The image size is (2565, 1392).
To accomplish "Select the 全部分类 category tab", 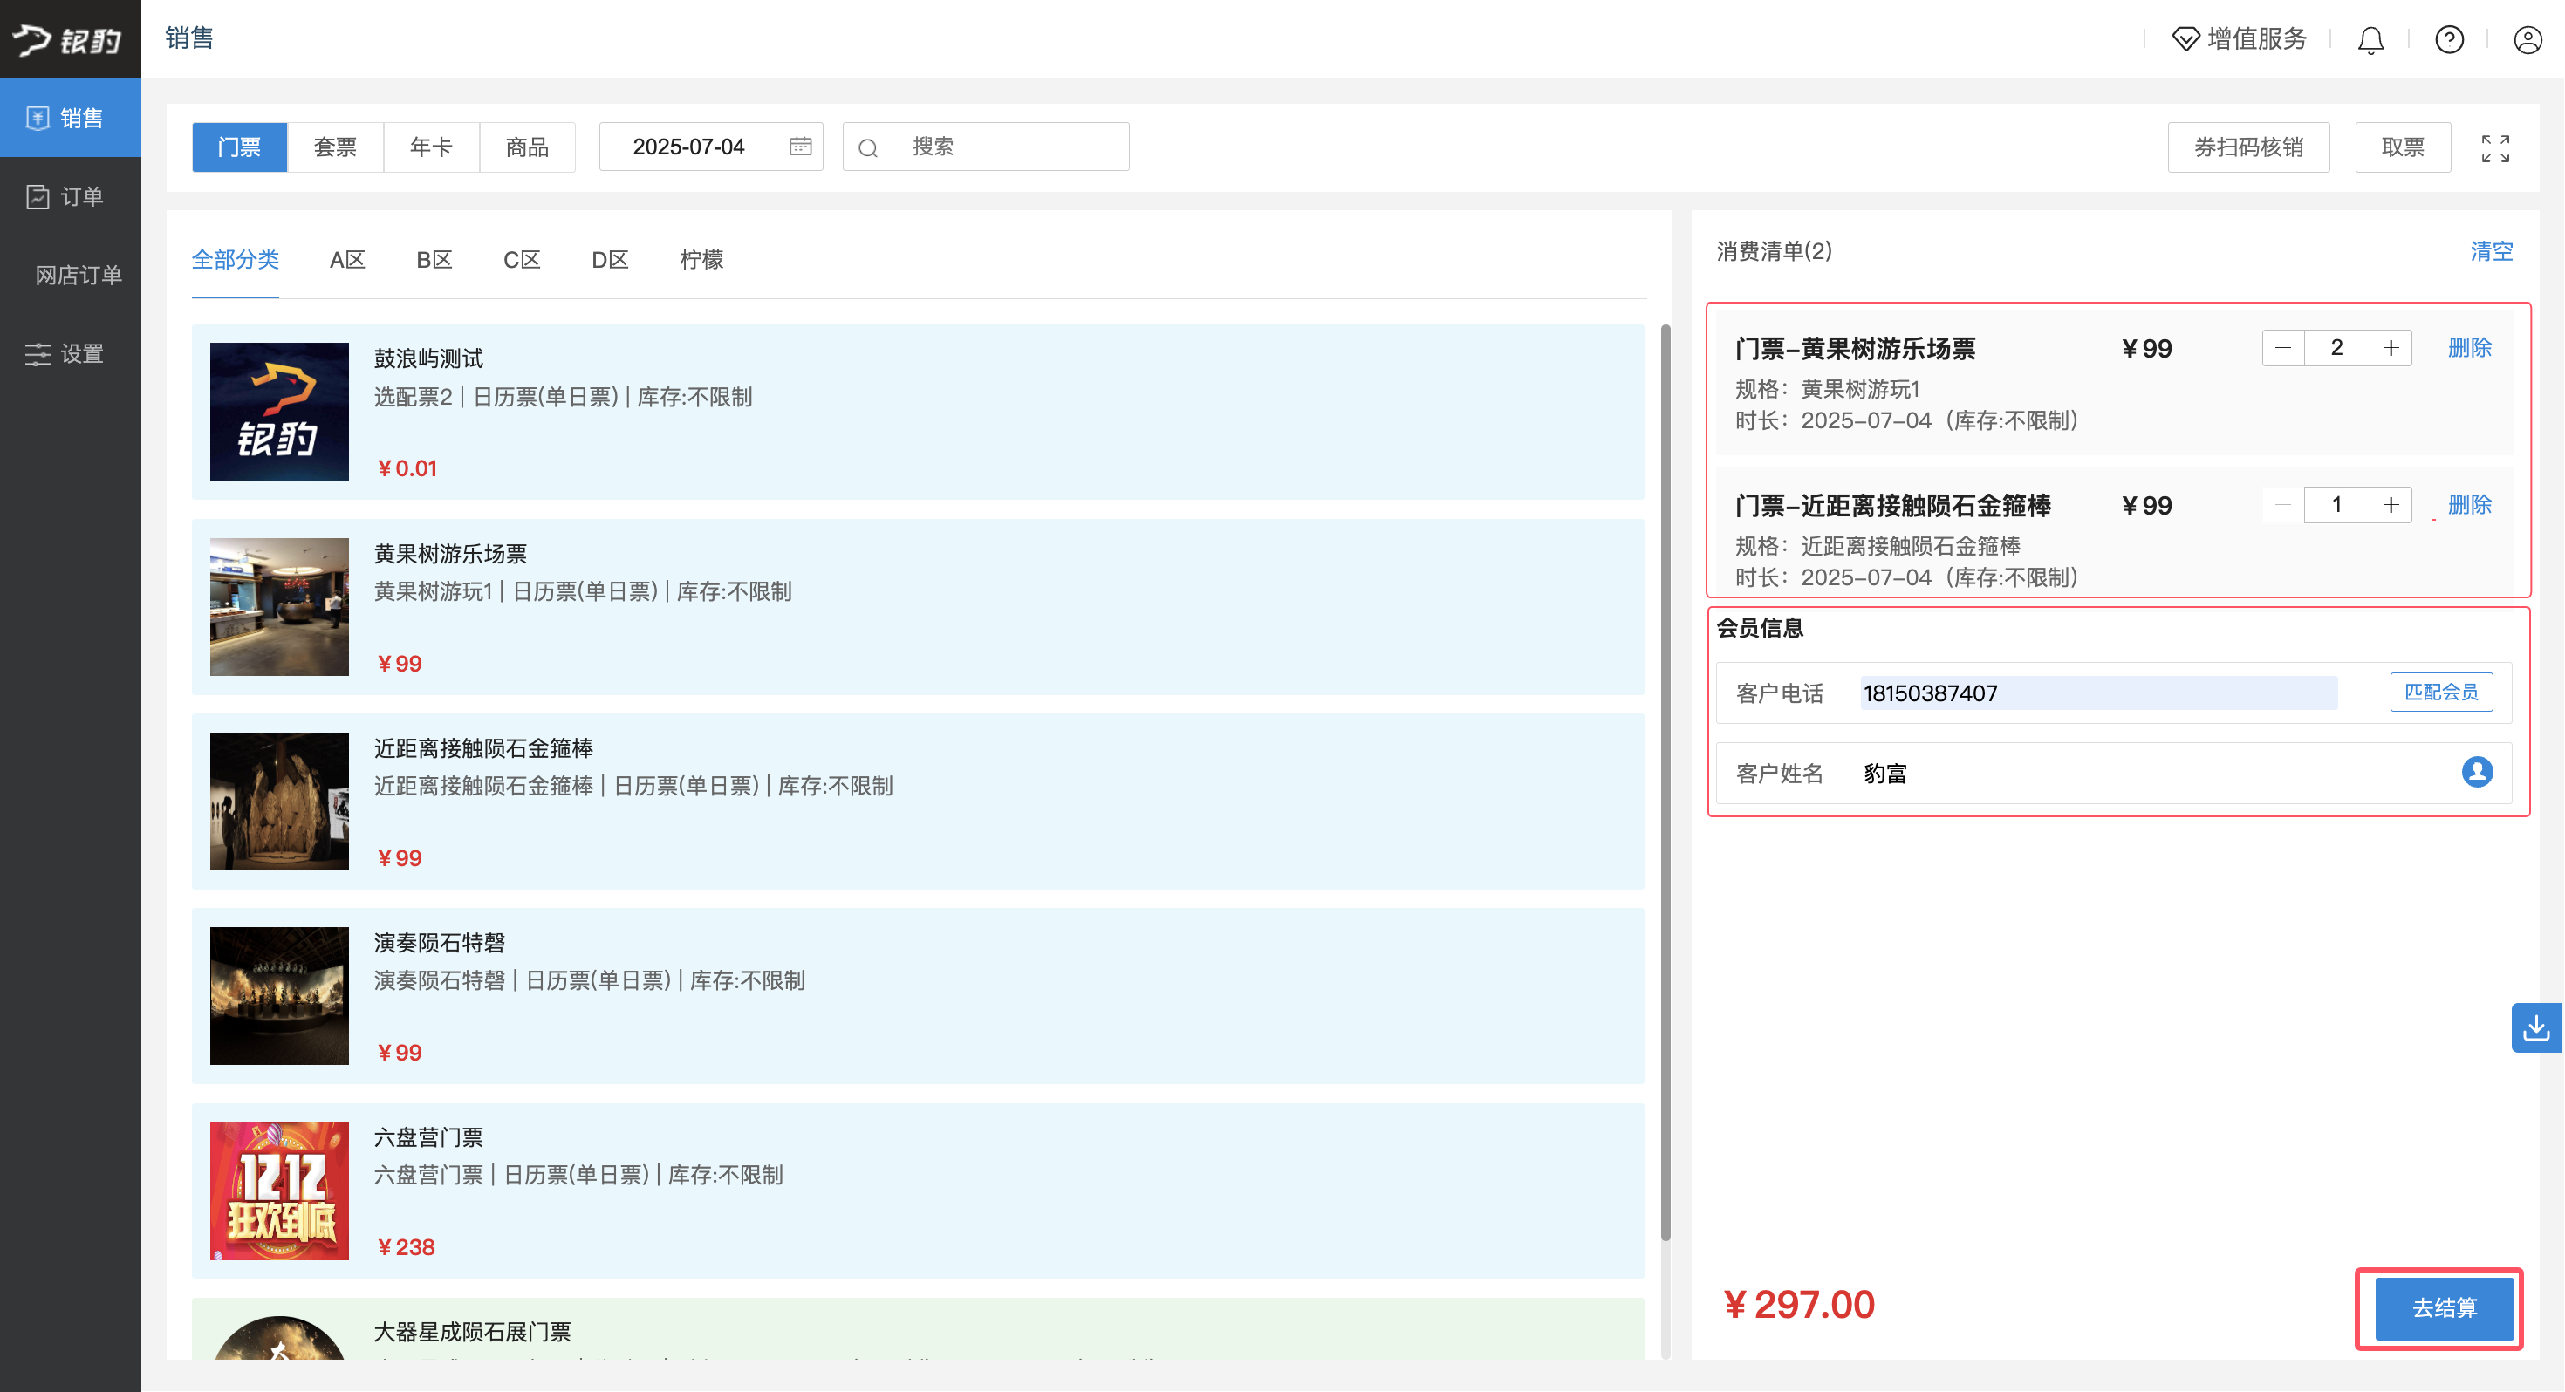I will (x=235, y=260).
